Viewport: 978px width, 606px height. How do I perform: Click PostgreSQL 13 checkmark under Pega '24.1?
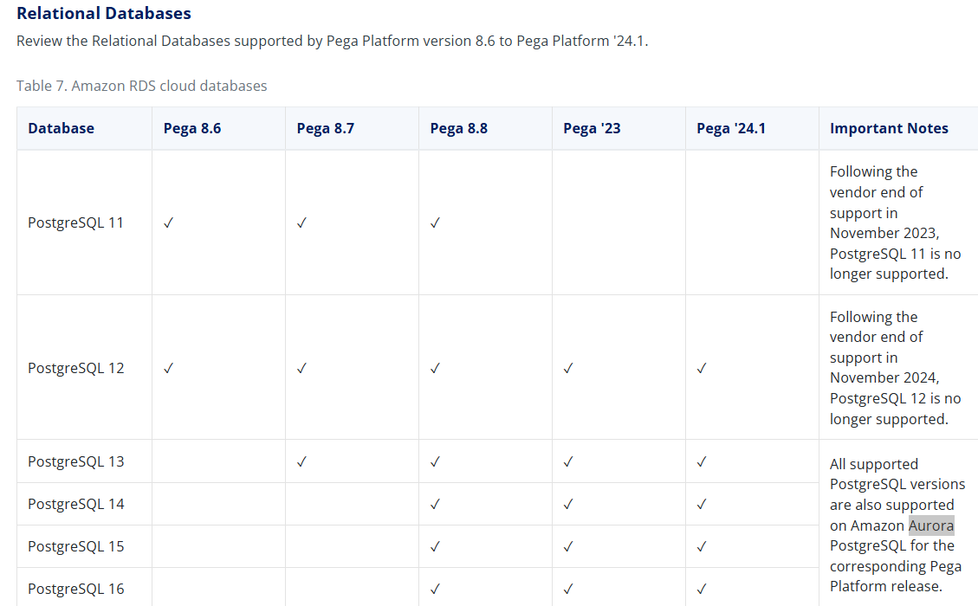[702, 461]
